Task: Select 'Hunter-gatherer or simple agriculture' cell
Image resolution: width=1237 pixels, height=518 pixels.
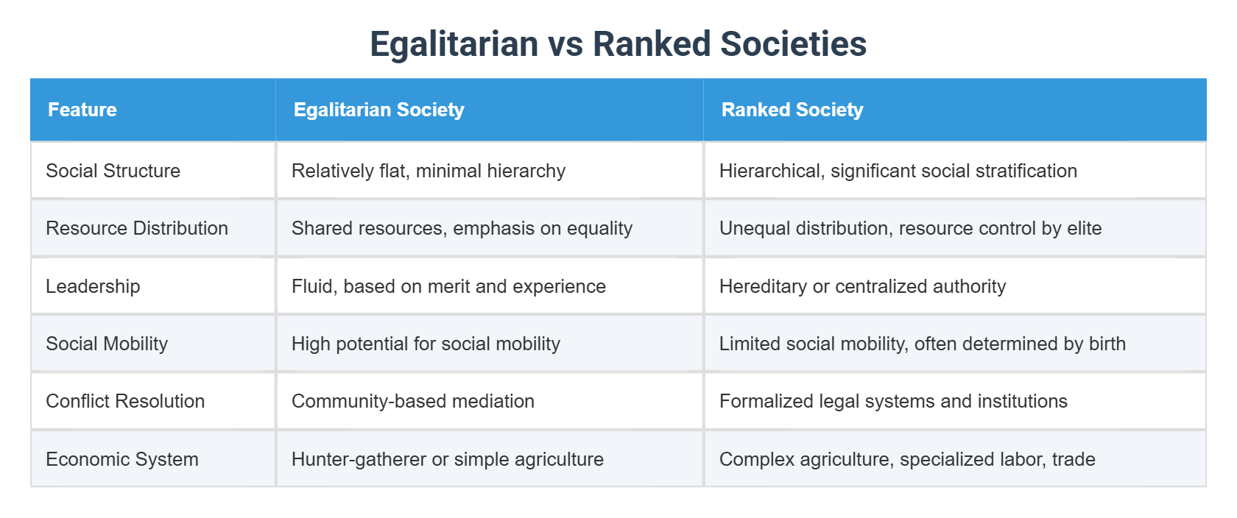Action: [448, 459]
